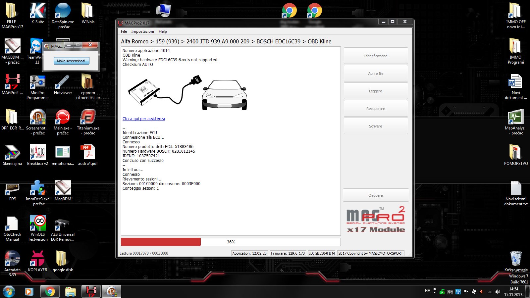Screen dimensions: 530x298
Task: Select the remote.ma desktop icon
Action: pyautogui.click(x=63, y=155)
